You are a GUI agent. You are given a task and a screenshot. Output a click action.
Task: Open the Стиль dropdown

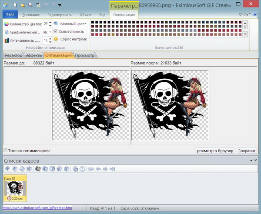pos(244,14)
